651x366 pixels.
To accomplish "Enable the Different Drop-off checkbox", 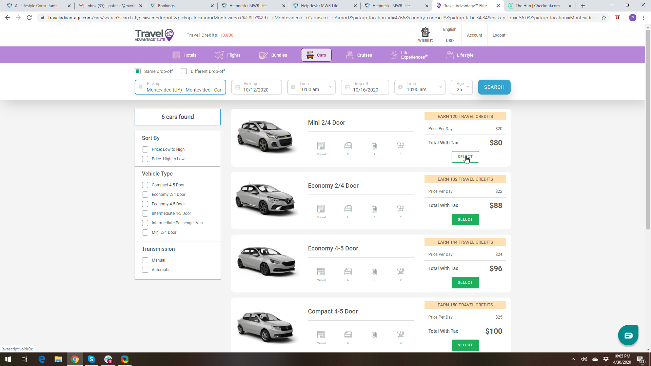I will [x=184, y=71].
